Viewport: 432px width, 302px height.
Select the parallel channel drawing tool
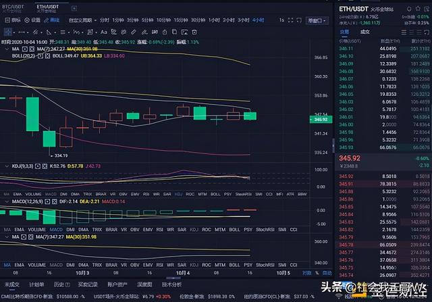[35, 32]
